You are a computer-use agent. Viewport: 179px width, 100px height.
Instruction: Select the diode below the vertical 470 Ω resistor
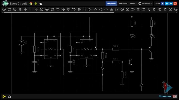coord(103,69)
